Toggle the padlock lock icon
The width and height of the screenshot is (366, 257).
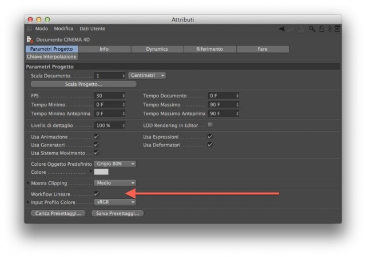322,29
